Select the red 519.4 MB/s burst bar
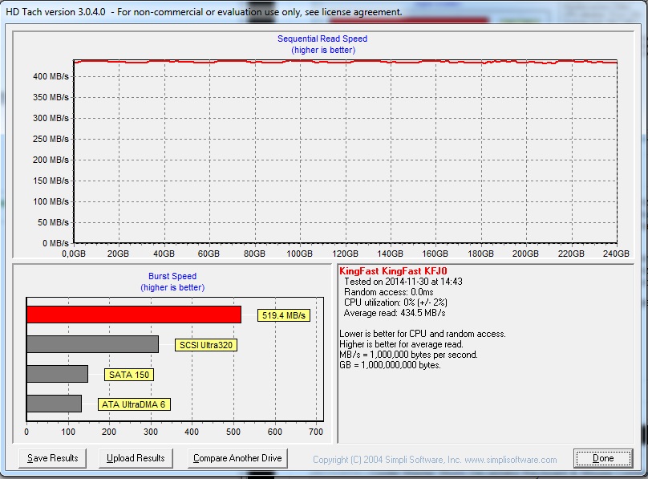This screenshot has height=479, width=648. click(134, 315)
